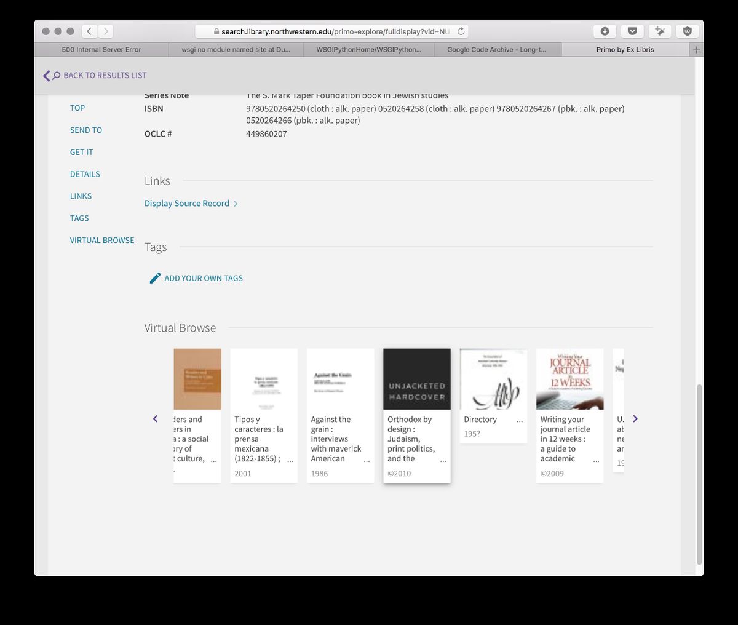Click the chevron after Display Source Record
The image size is (738, 625).
[236, 204]
